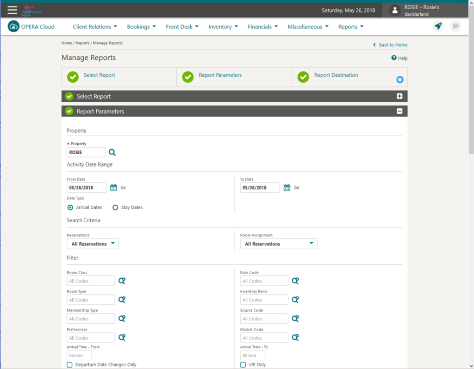The image size is (474, 369).
Task: Click the Arrival Time - From field
Action: tap(79, 355)
